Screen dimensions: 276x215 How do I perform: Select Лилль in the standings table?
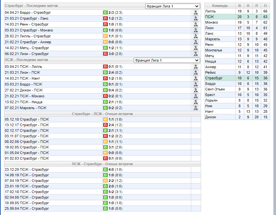(237, 11)
